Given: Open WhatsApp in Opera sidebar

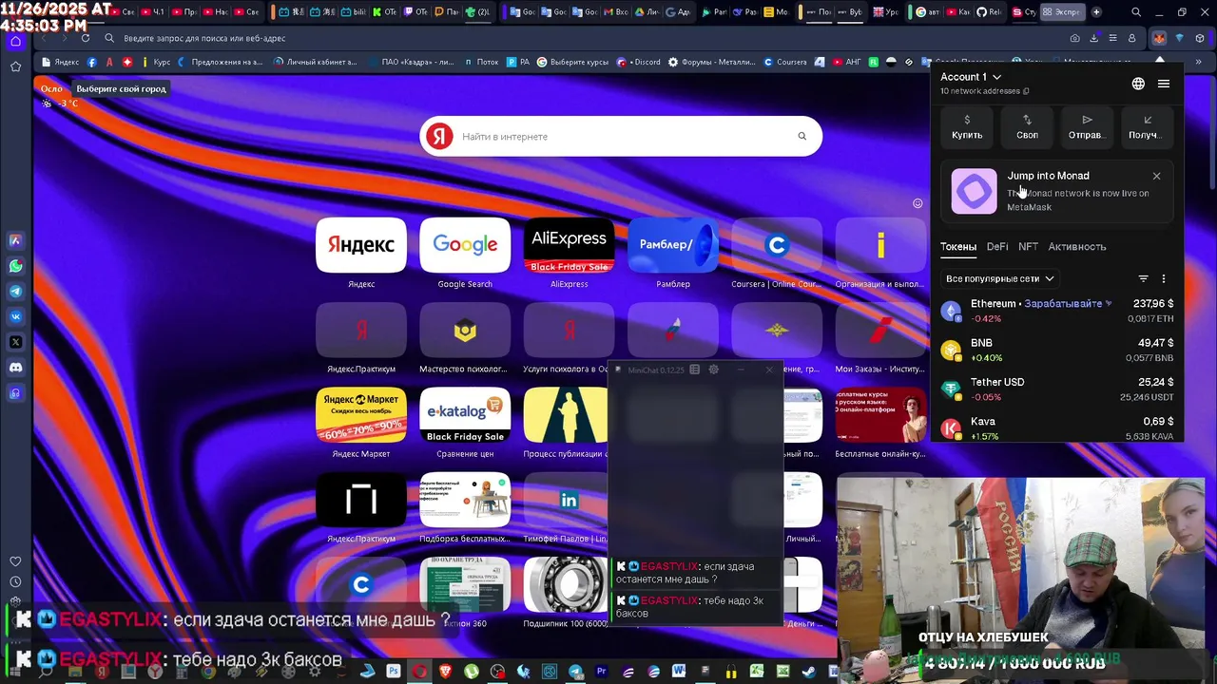Looking at the screenshot, I should (15, 266).
